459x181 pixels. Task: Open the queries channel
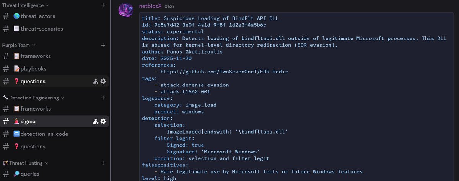click(30, 174)
